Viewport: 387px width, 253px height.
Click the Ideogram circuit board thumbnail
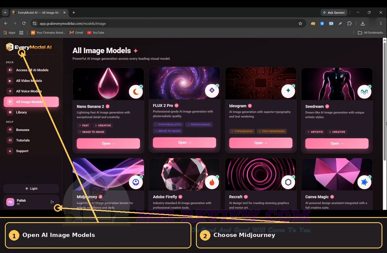261,83
